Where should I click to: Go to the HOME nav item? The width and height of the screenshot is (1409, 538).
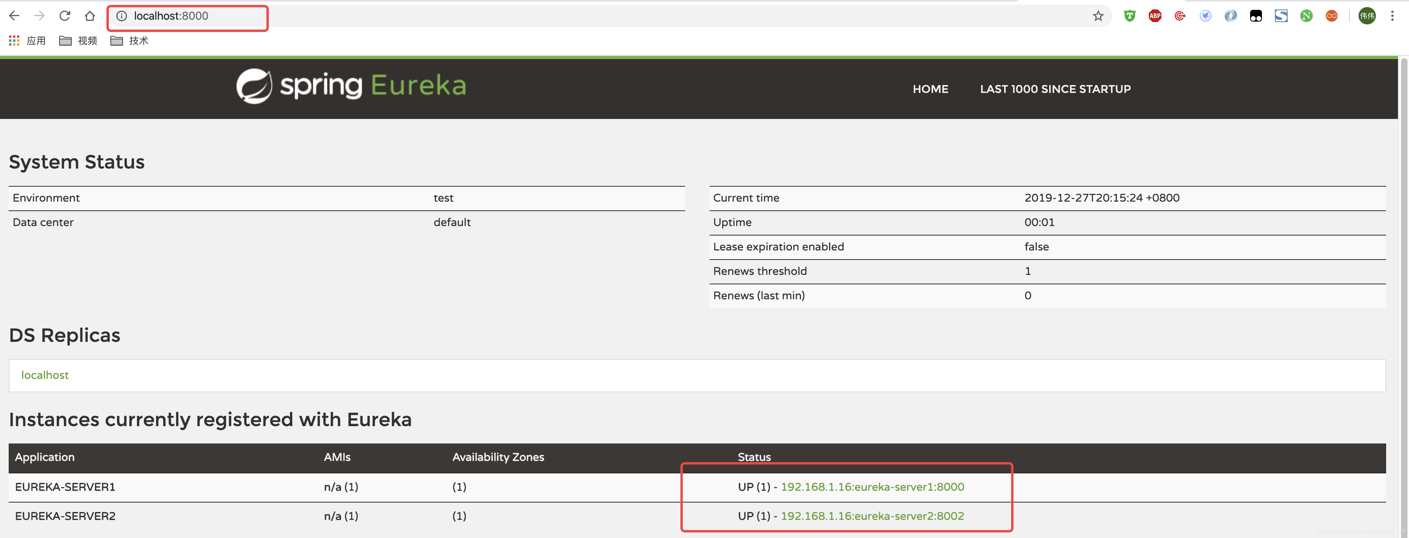(930, 89)
